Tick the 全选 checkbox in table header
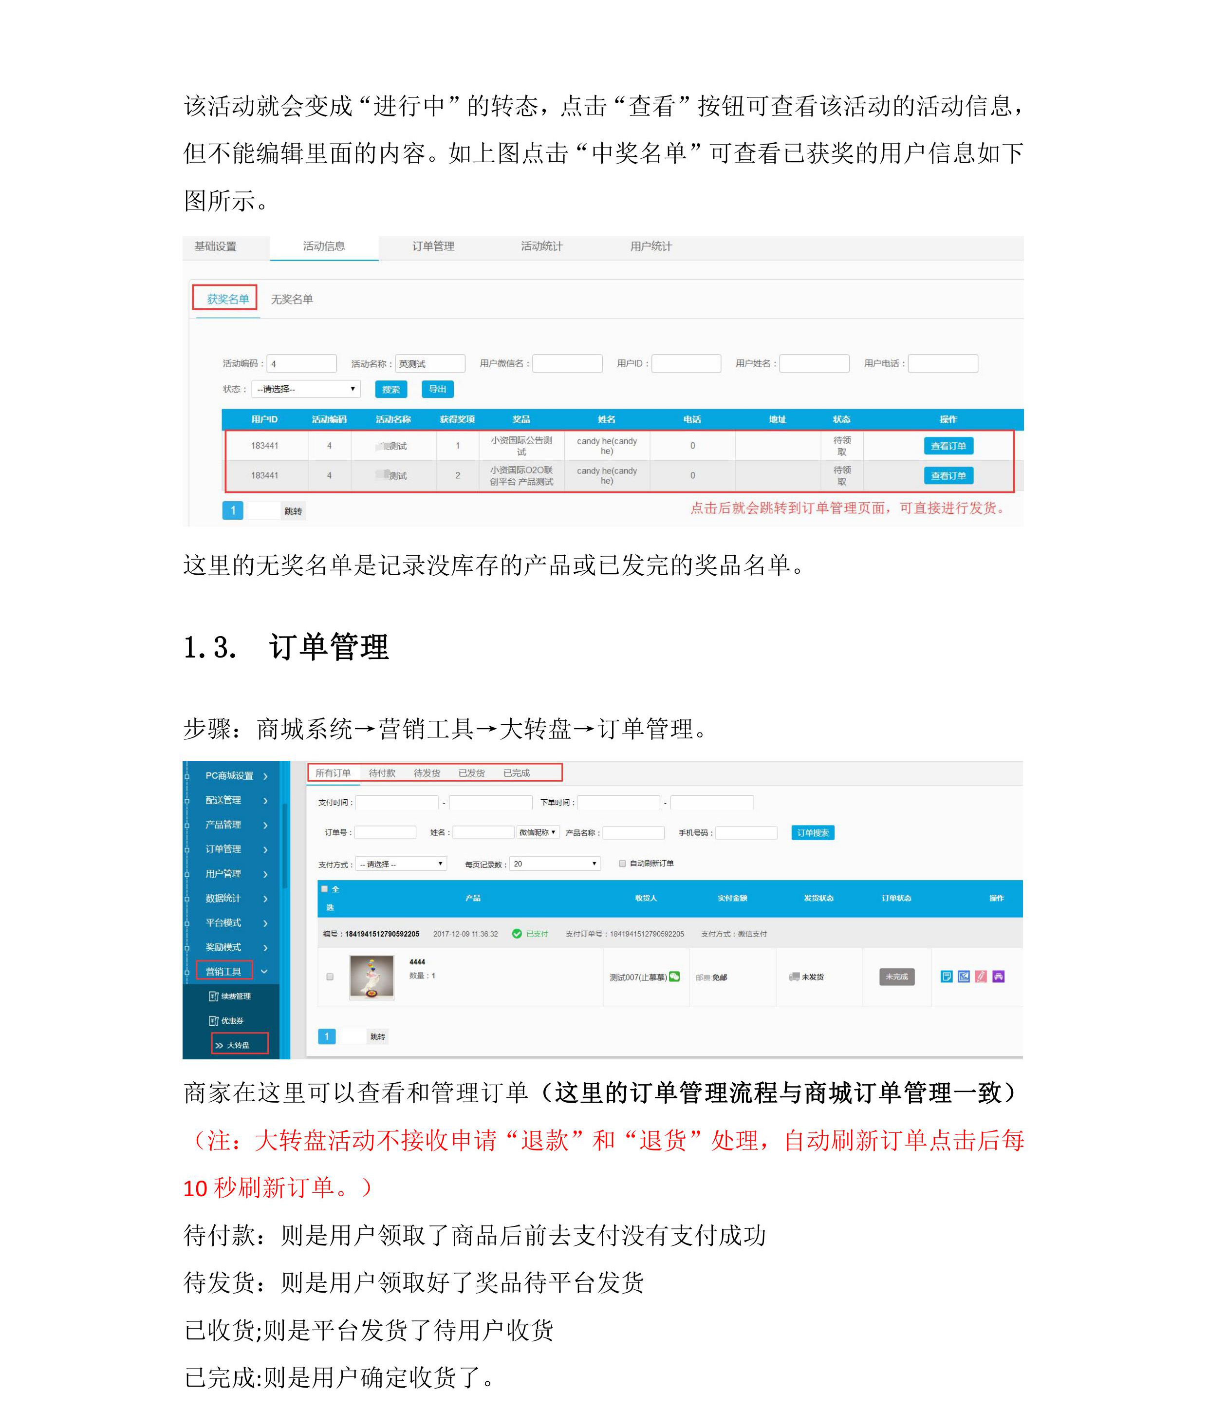 (x=325, y=889)
